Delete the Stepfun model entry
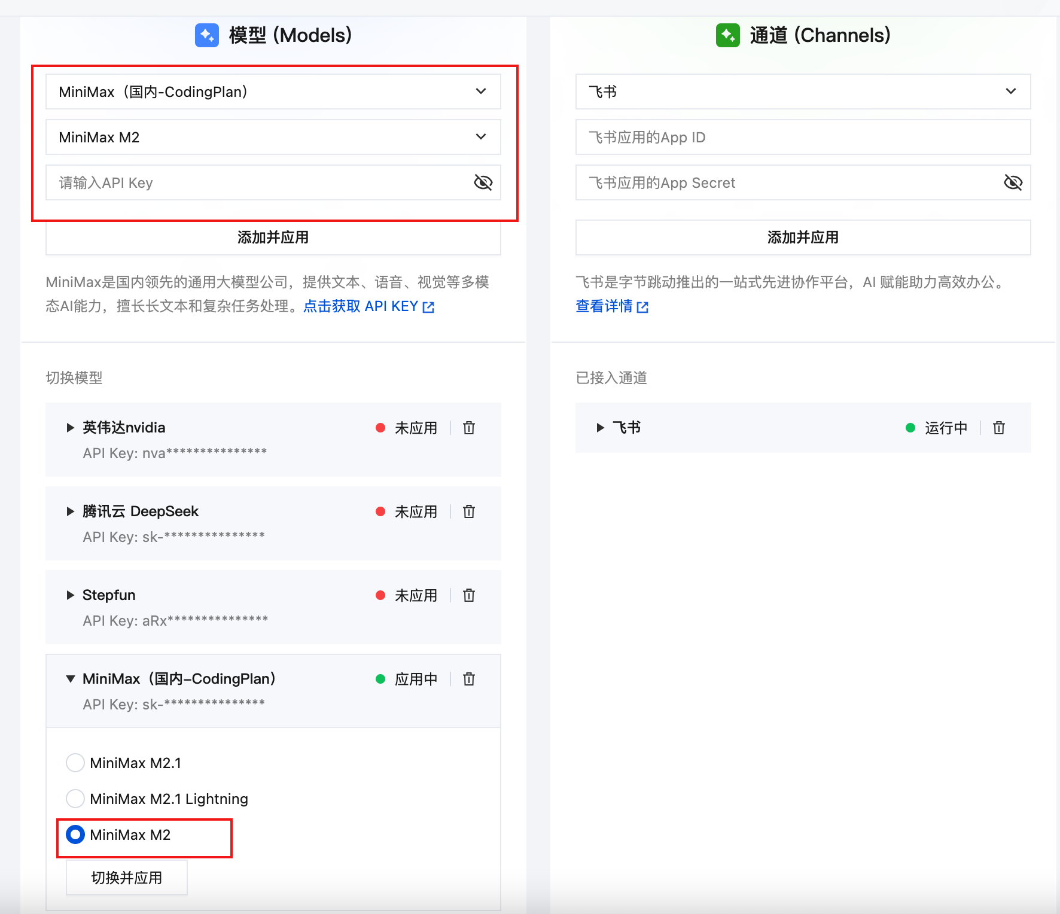Image resolution: width=1060 pixels, height=914 pixels. (469, 595)
